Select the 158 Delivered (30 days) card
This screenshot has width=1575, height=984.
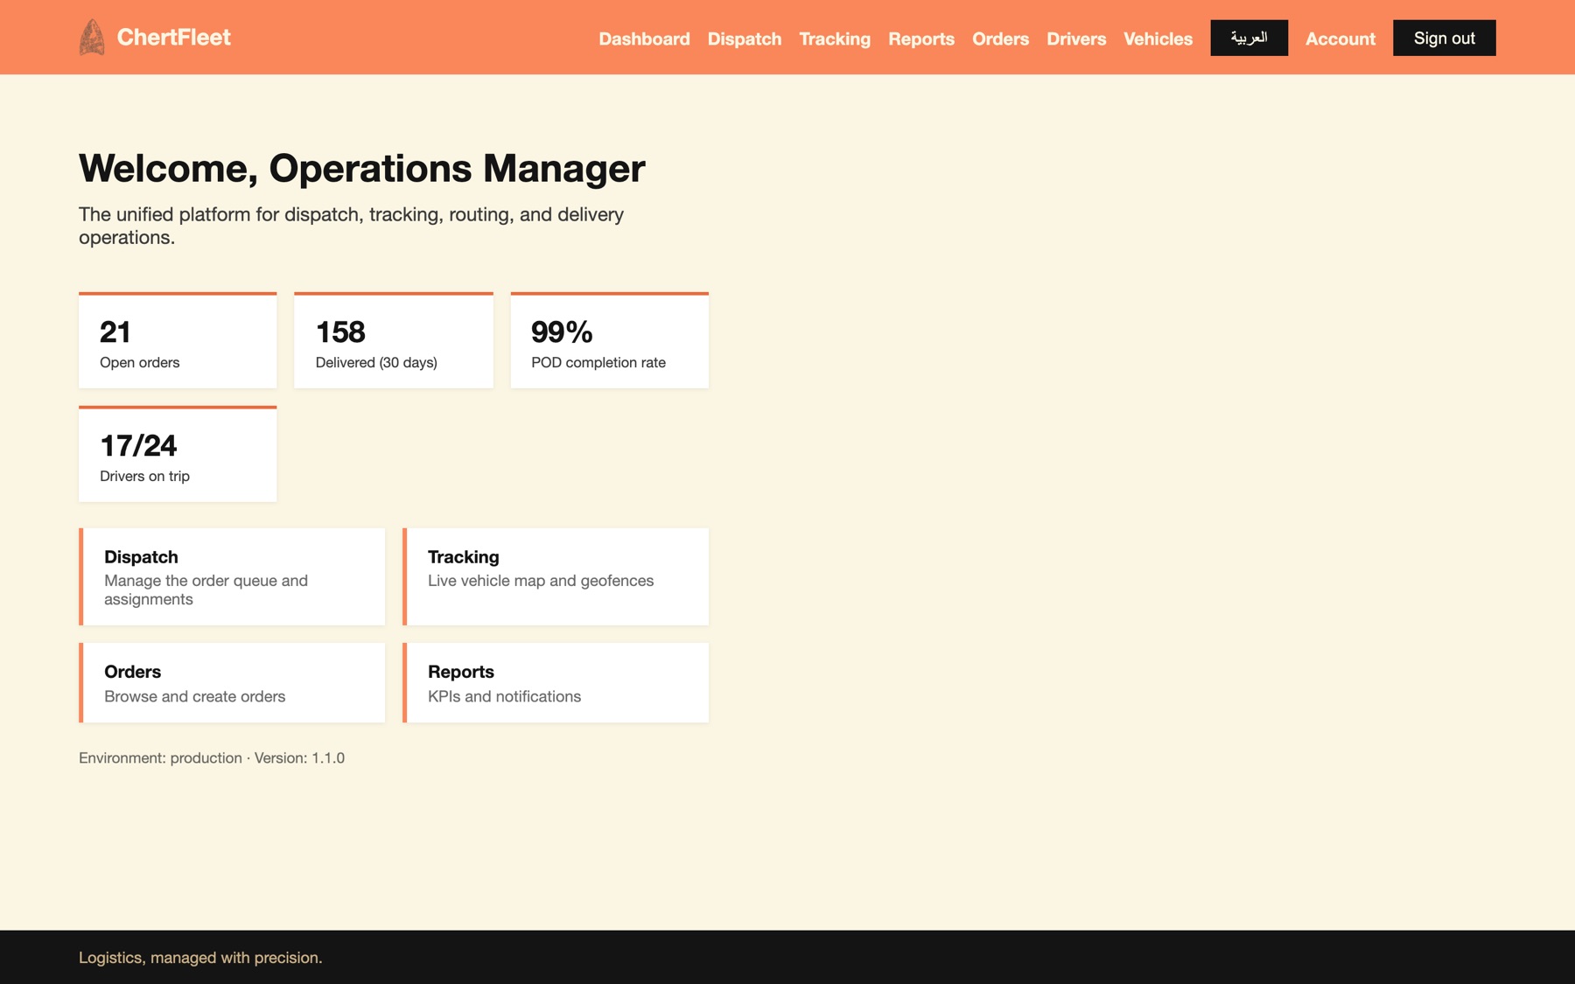pyautogui.click(x=394, y=340)
